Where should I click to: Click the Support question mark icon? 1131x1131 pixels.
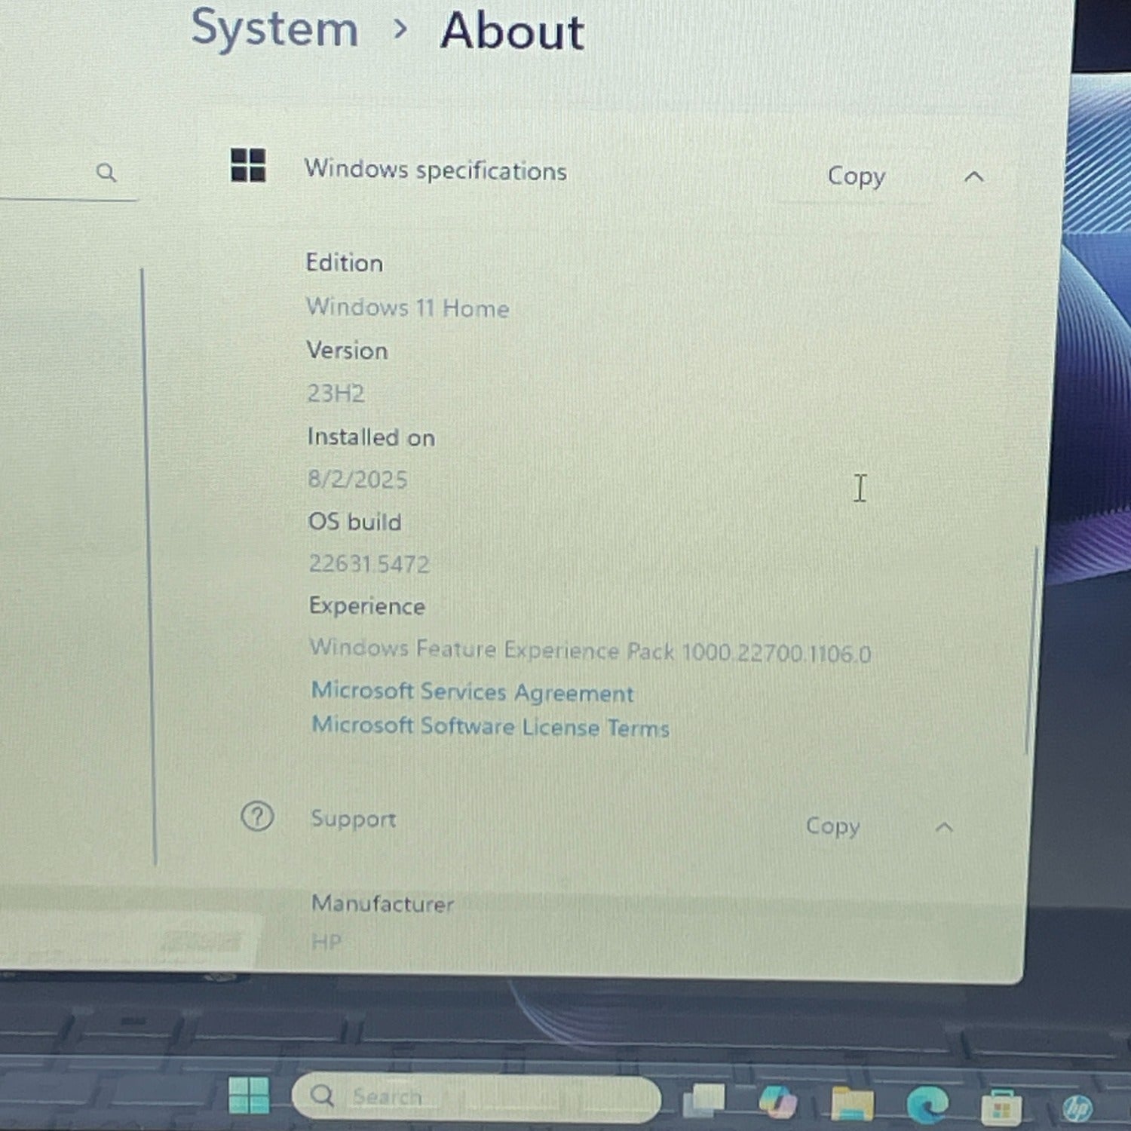point(257,817)
